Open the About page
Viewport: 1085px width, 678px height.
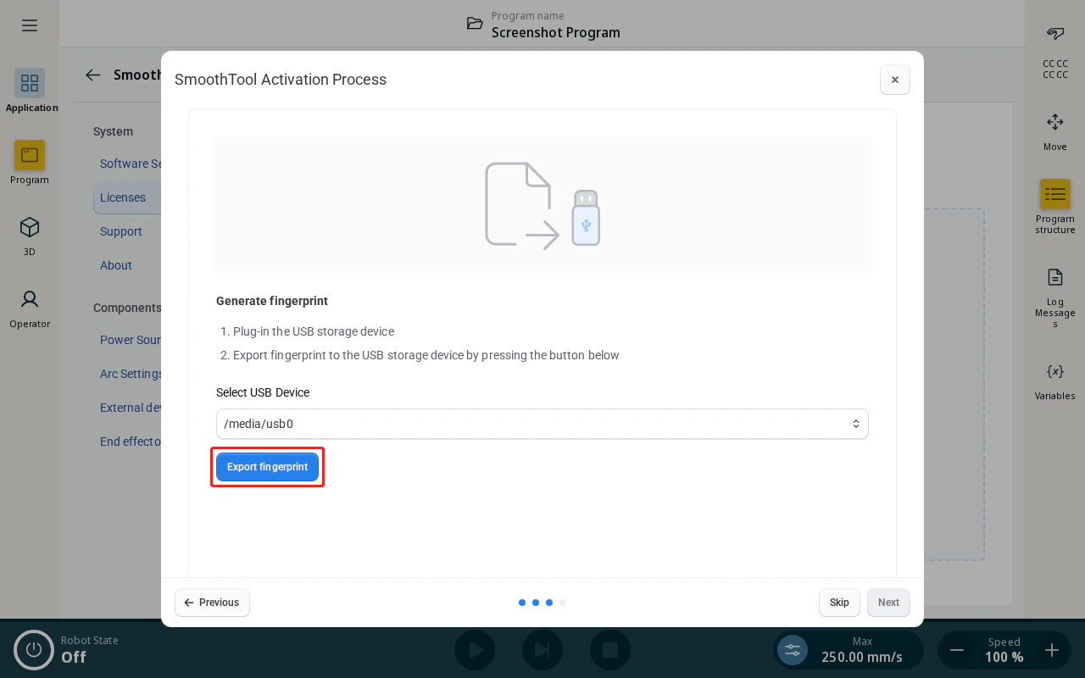click(x=116, y=265)
